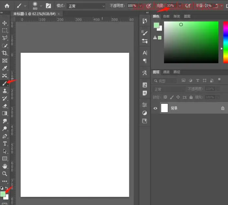The height and width of the screenshot is (205, 228).
Task: Select the Brush tool in toolbar
Action: [x=5, y=83]
